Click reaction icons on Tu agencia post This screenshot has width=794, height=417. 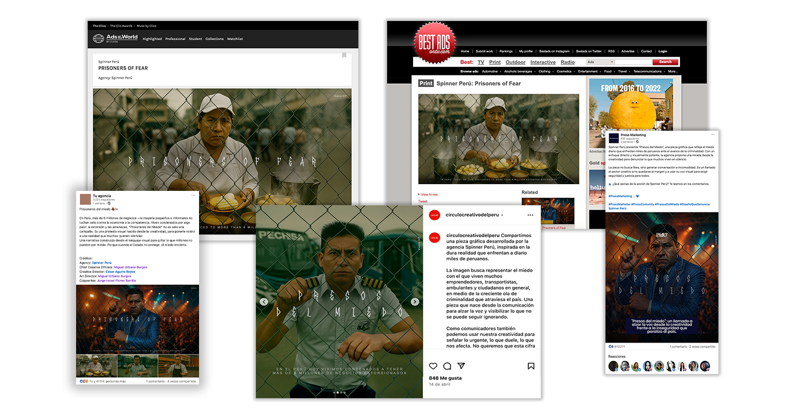pyautogui.click(x=83, y=381)
